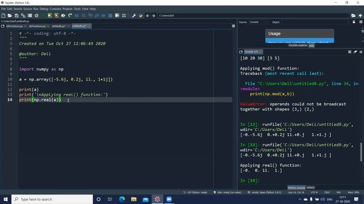This screenshot has width=364, height=204.
Task: Open the Tools menu
Action: click(x=77, y=9)
